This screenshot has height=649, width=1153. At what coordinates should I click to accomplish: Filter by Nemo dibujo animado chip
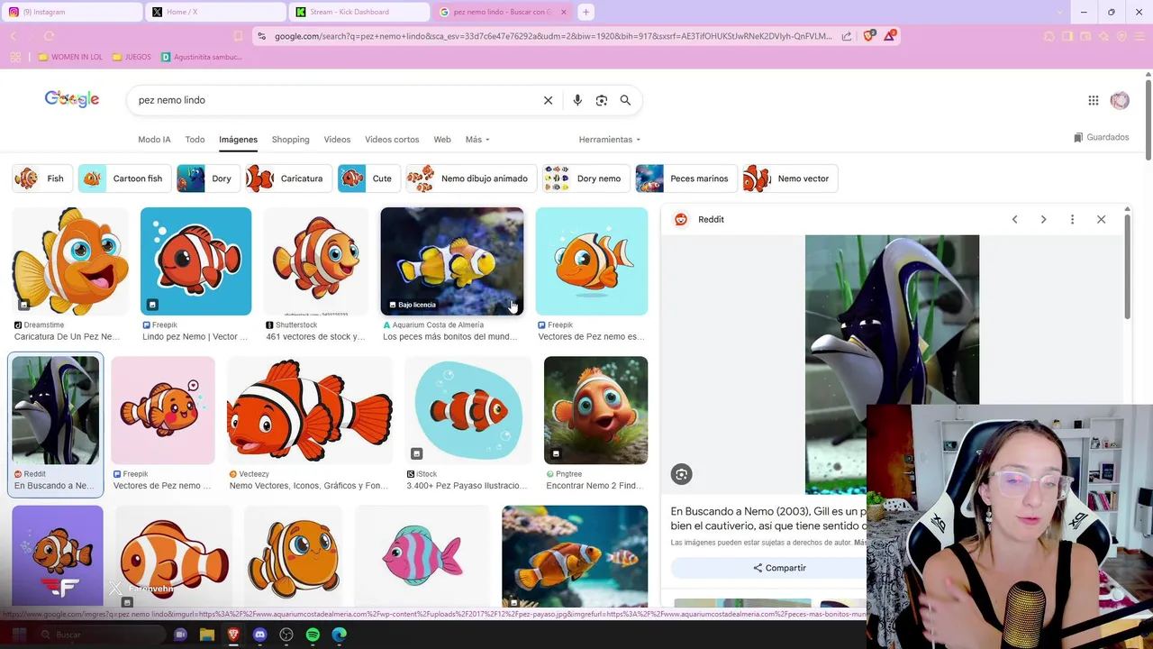pos(471,178)
